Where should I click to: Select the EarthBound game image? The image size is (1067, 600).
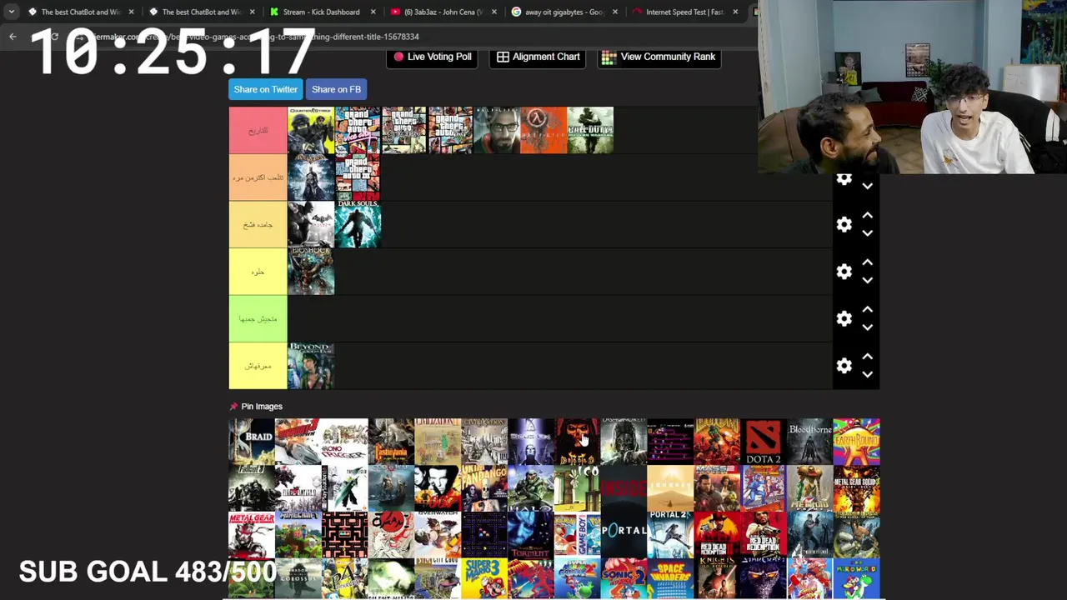click(856, 442)
